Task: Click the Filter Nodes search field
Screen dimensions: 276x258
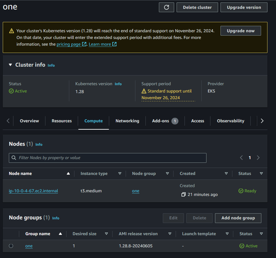Action: point(108,158)
